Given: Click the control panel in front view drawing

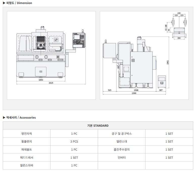Looking at the screenshot, I should click(x=77, y=40).
